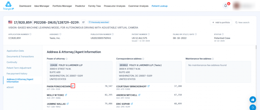Click customer number 203812

[124, 65]
